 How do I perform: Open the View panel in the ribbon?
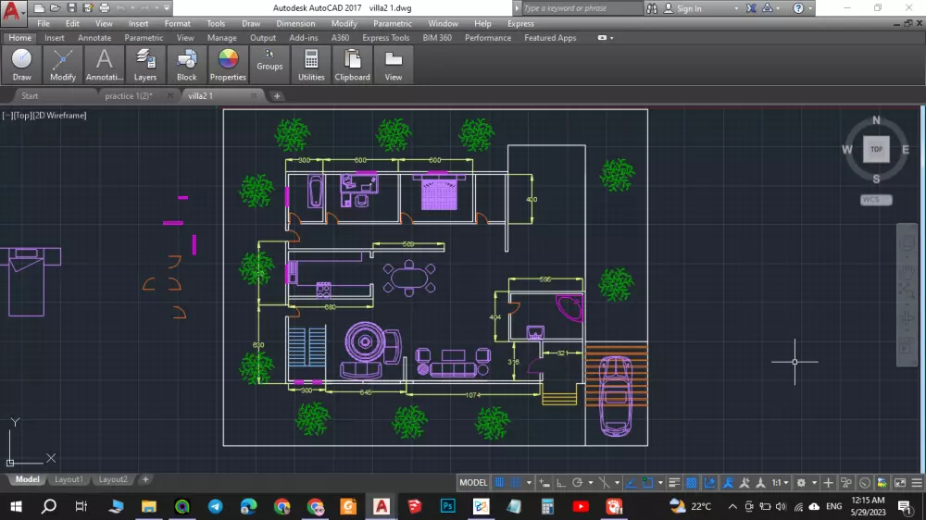tap(394, 65)
